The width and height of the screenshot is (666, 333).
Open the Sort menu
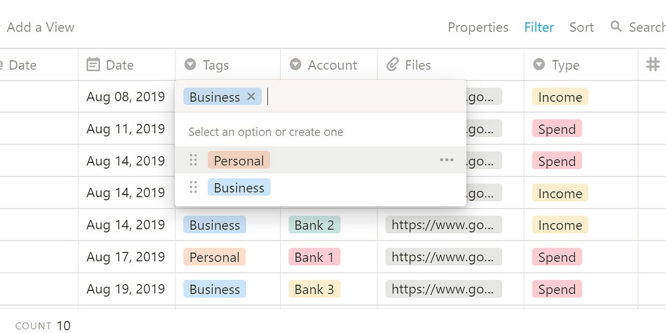click(x=581, y=27)
